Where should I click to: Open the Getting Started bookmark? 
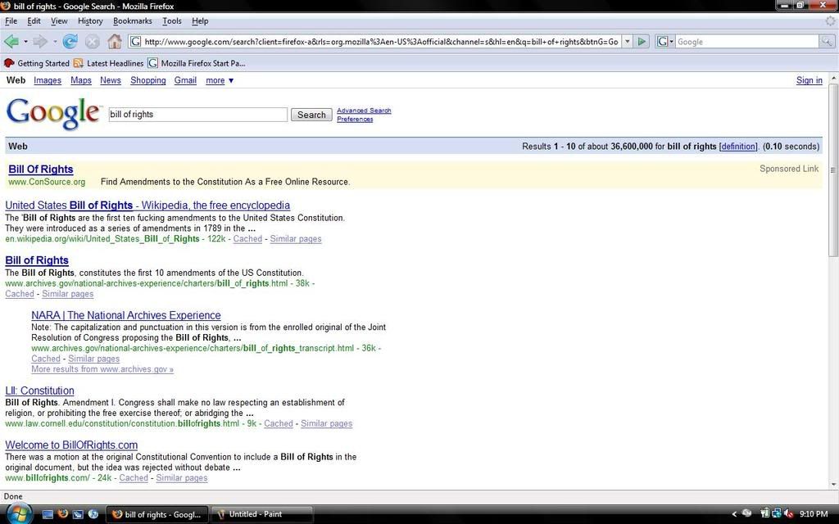pos(36,63)
